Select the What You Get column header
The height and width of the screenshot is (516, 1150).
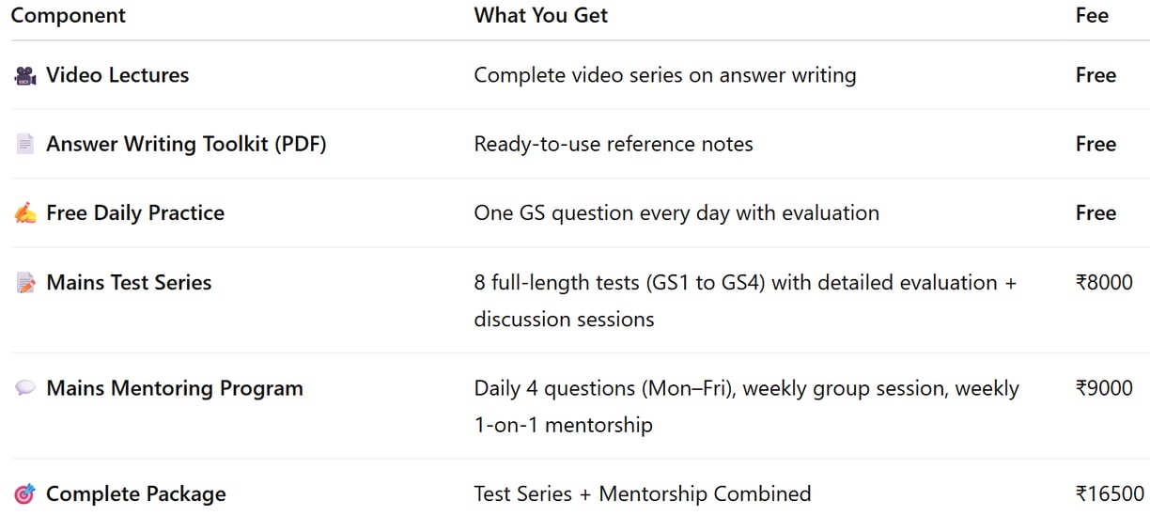[x=540, y=16]
